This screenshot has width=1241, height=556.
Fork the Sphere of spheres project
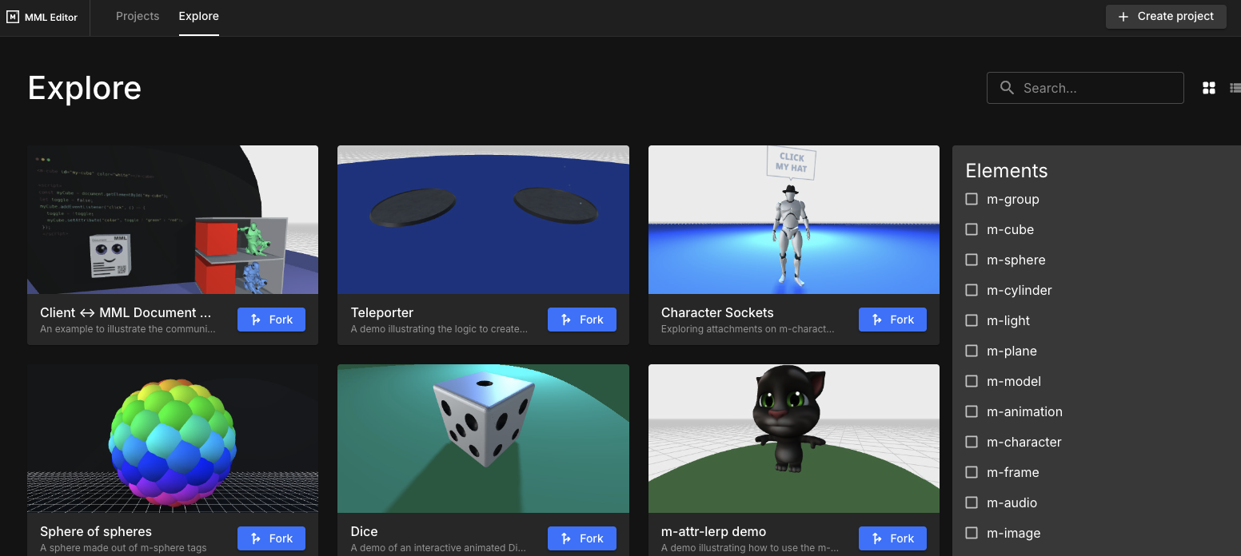point(271,538)
